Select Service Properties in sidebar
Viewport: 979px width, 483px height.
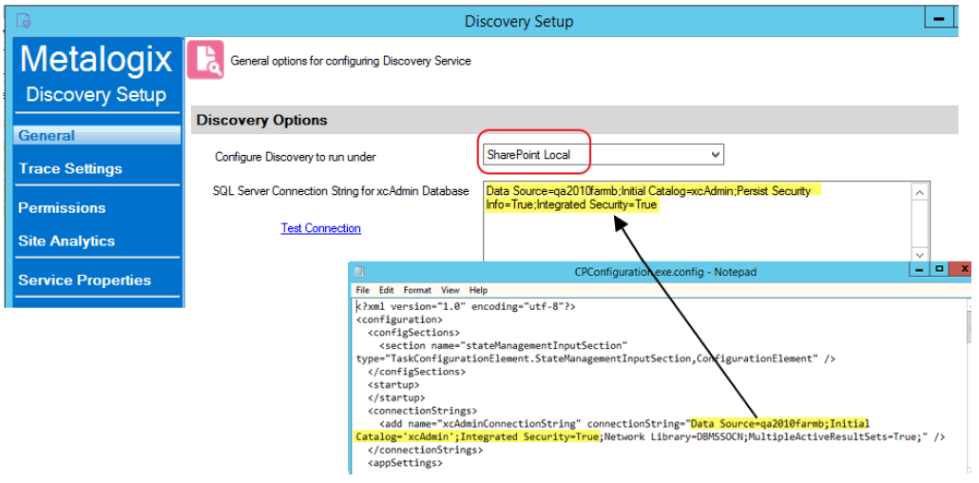(x=85, y=280)
